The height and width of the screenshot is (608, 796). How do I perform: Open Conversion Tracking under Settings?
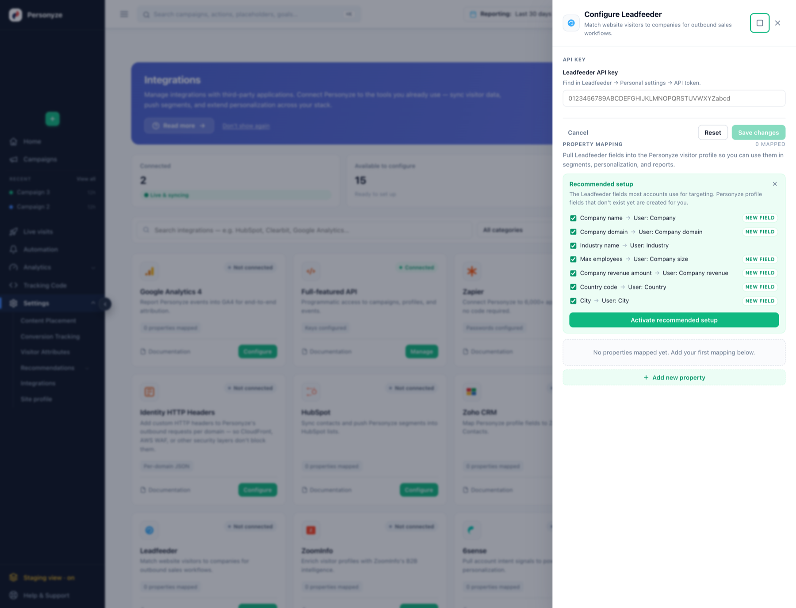tap(50, 336)
